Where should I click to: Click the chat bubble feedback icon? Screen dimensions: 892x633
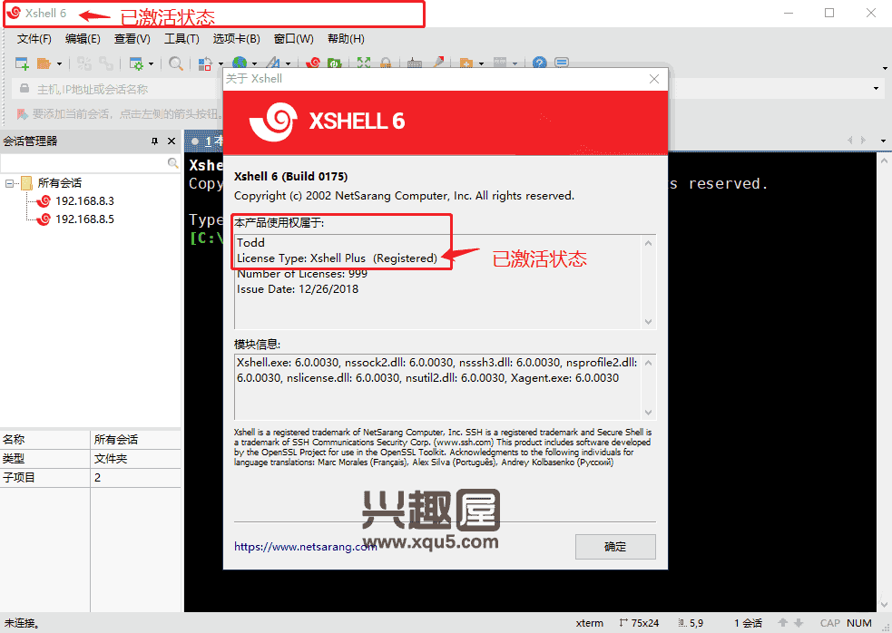click(x=562, y=63)
